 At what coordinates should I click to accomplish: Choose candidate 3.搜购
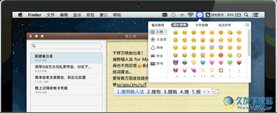click(x=170, y=92)
